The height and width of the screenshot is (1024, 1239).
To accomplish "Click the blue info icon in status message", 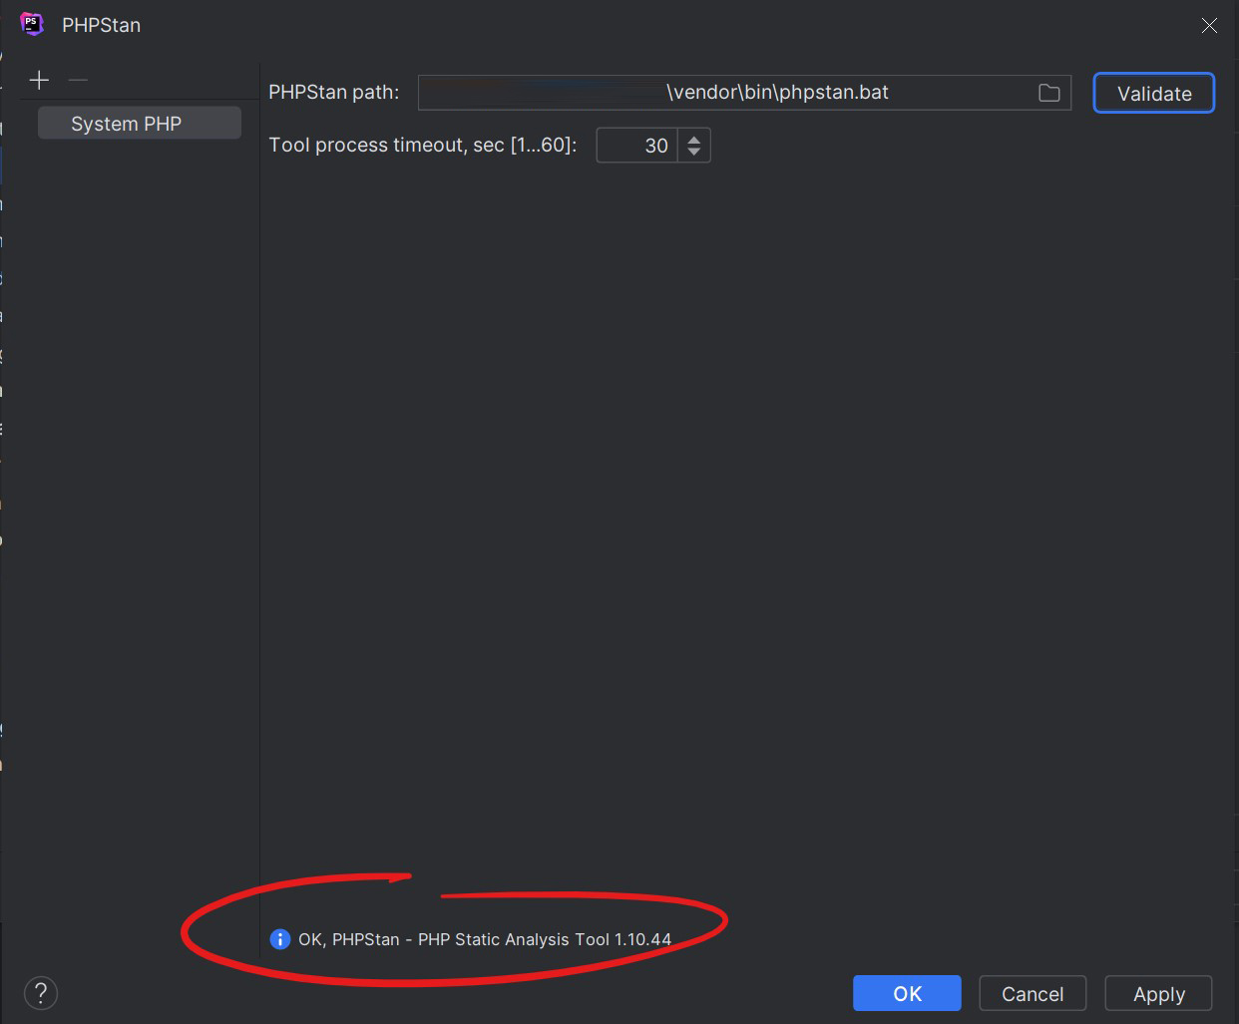I will point(280,939).
